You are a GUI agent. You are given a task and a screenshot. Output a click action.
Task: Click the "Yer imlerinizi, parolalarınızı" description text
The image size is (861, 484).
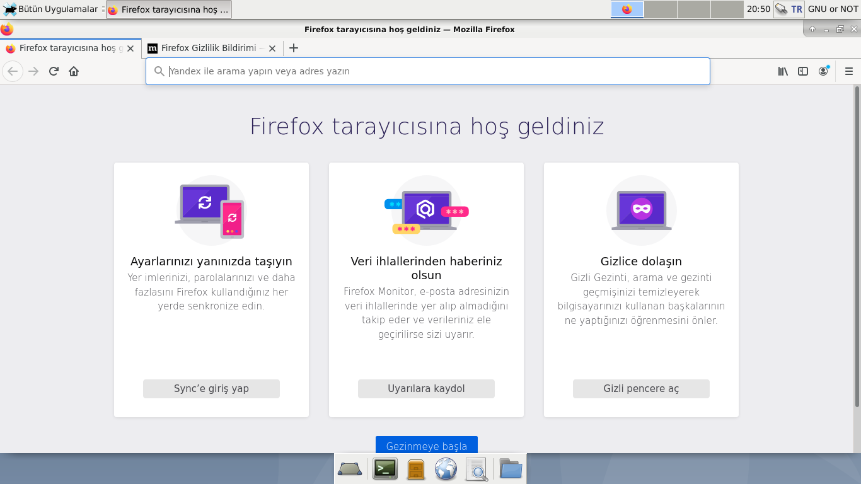coord(211,292)
